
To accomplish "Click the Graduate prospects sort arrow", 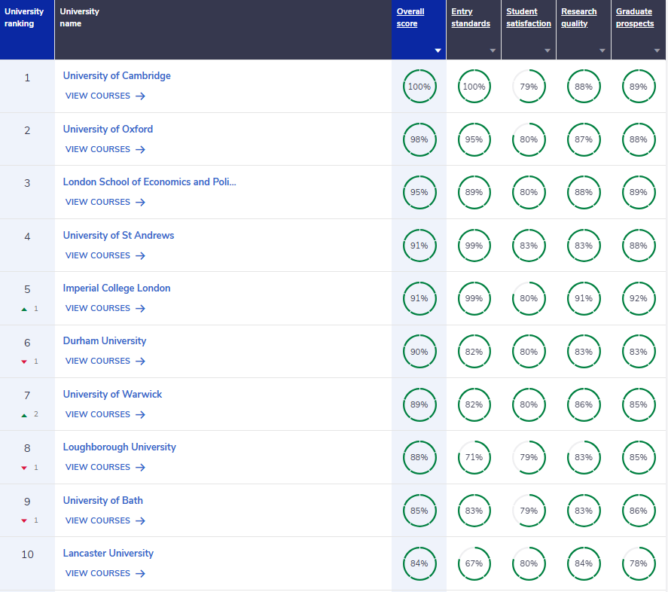I will click(x=657, y=50).
